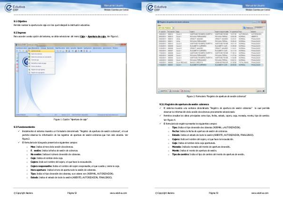
Task: Click the Edutiva ERP logo on right page header
Action: 156,8
